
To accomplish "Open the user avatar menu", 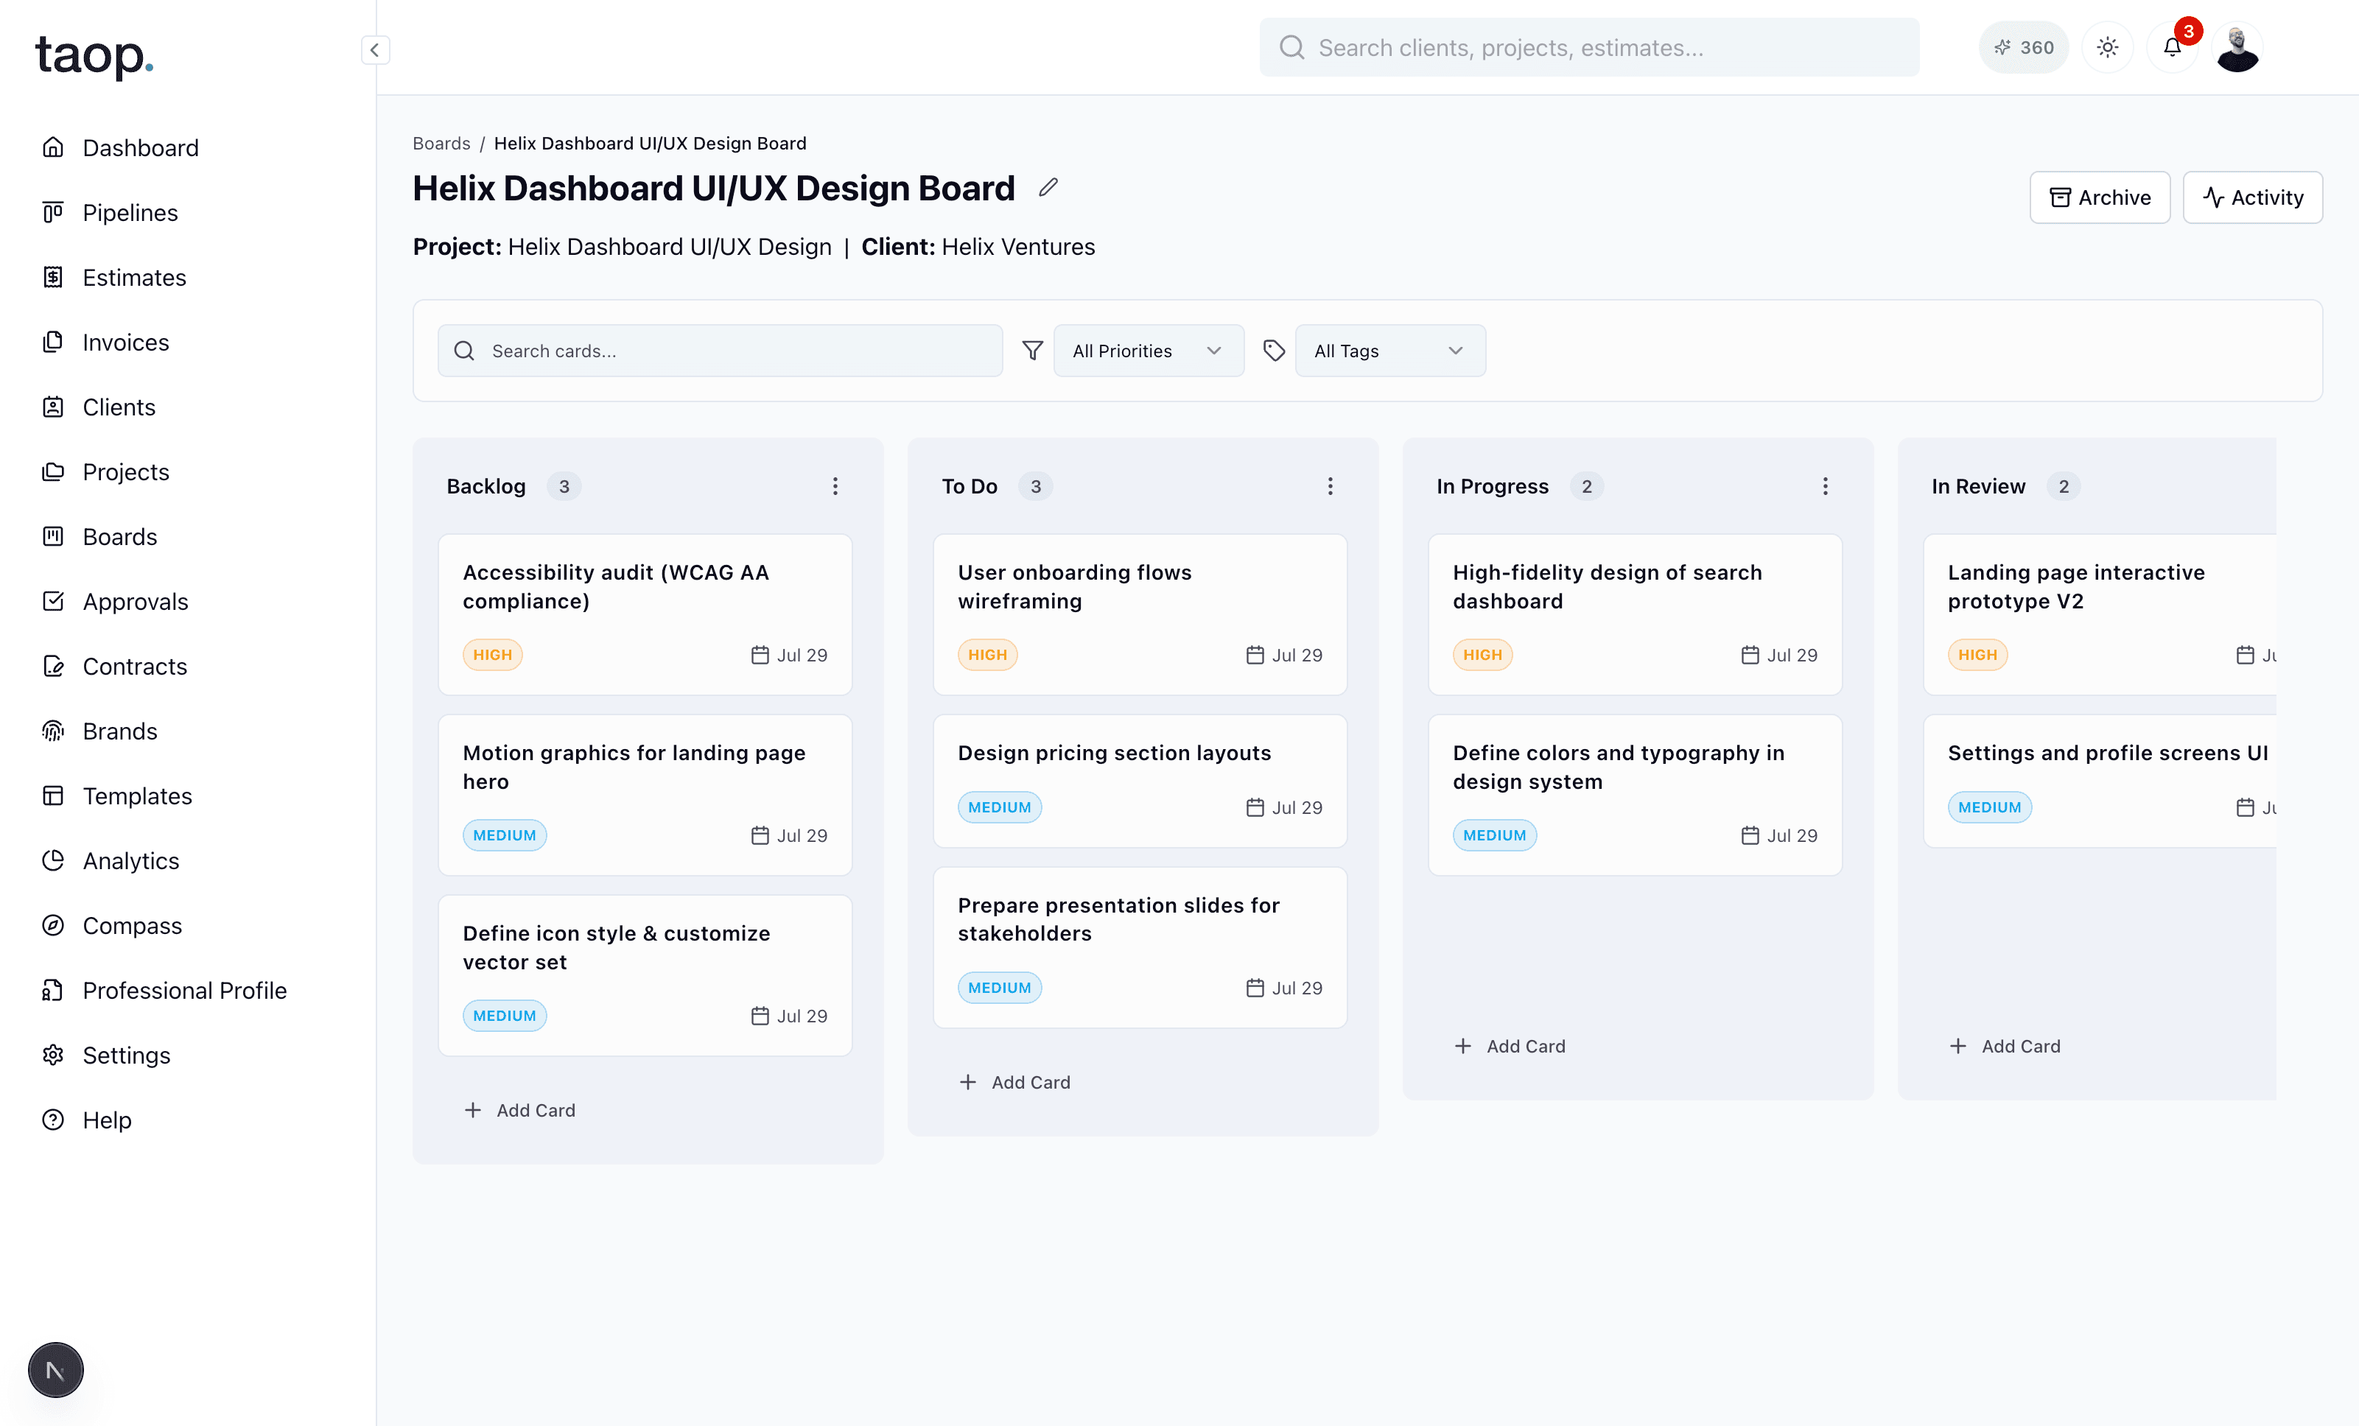I will pyautogui.click(x=2237, y=49).
